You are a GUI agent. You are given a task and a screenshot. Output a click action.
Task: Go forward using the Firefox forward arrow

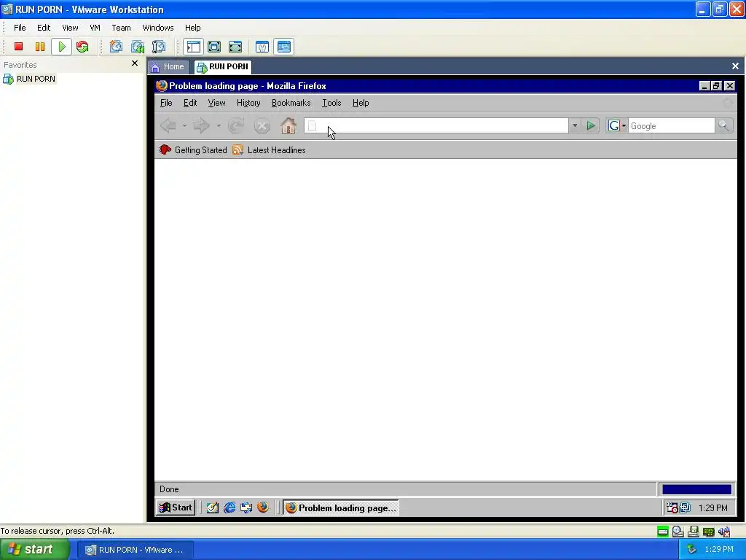(202, 125)
